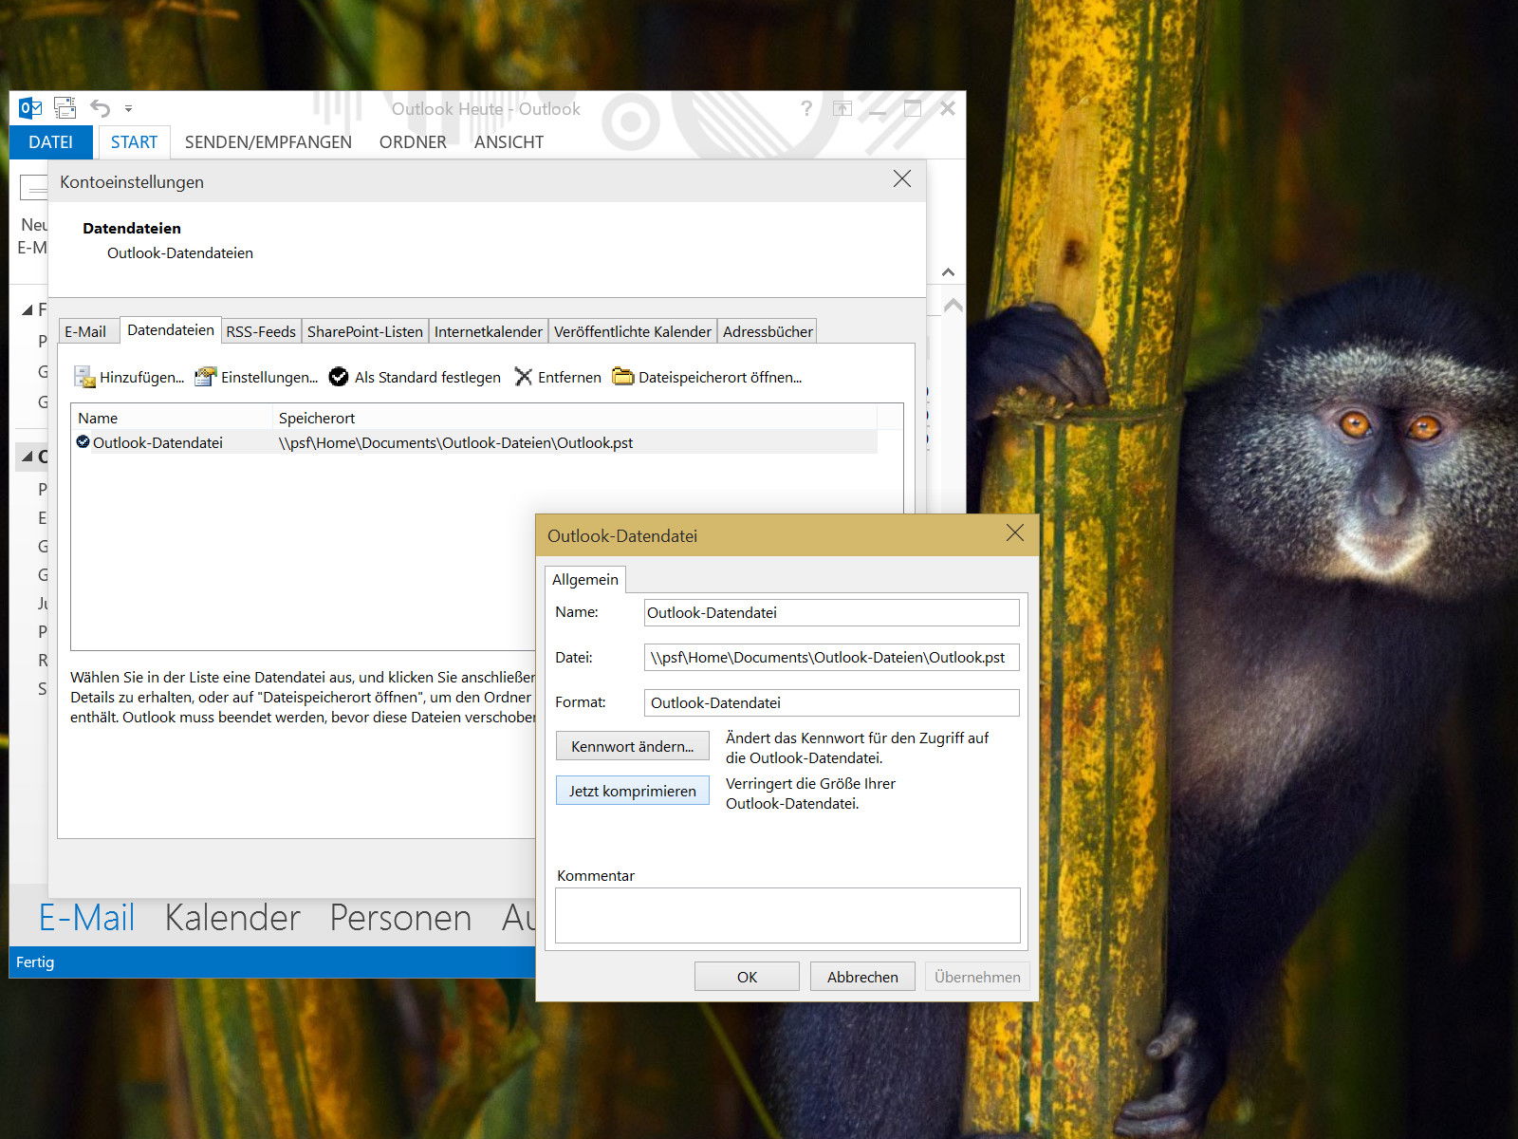
Task: Click the Fertig status bar text
Action: tap(35, 962)
